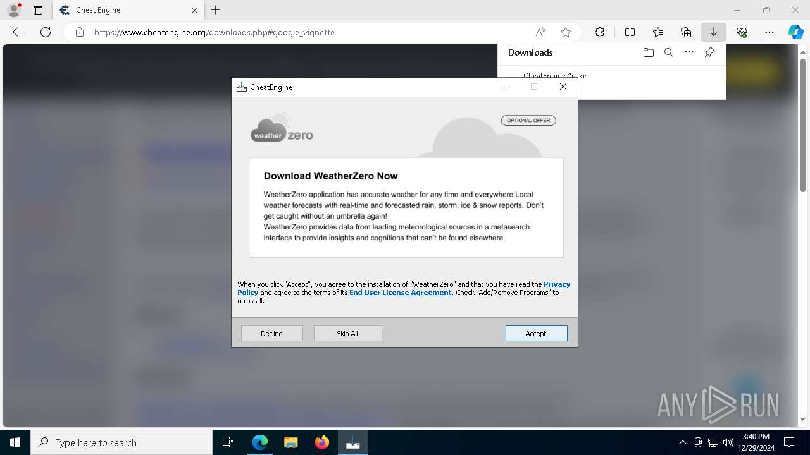This screenshot has width=810, height=455.
Task: Click Skip All in the installer
Action: click(x=347, y=334)
